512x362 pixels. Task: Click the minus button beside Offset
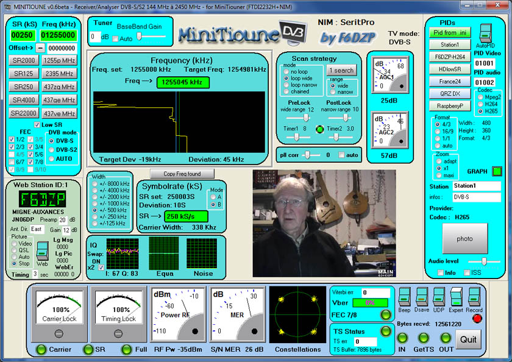[x=40, y=48]
